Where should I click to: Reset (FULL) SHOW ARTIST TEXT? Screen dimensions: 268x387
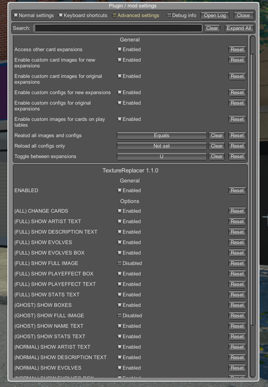pos(237,221)
